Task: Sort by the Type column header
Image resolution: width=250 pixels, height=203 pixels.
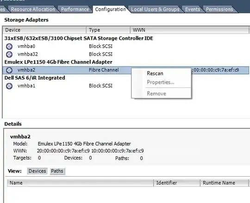Action: point(108,30)
